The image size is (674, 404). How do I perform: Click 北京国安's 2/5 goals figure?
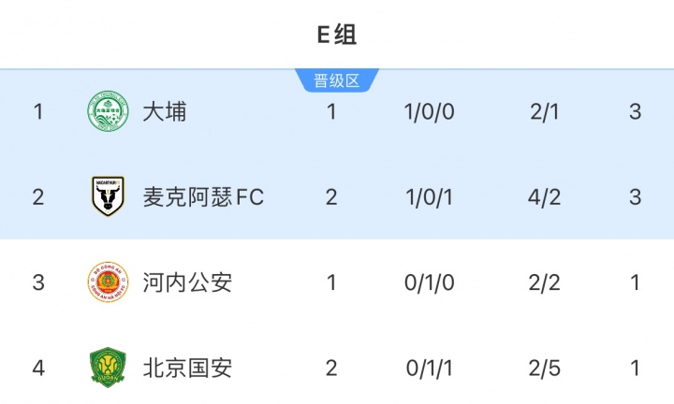click(x=543, y=368)
